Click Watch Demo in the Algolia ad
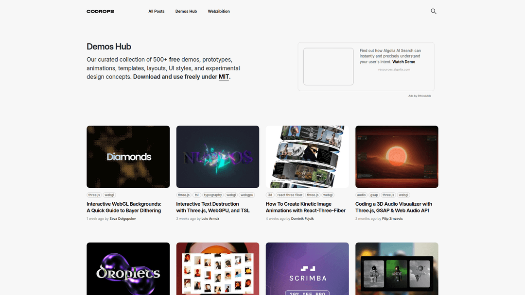This screenshot has height=295, width=525. tap(403, 62)
